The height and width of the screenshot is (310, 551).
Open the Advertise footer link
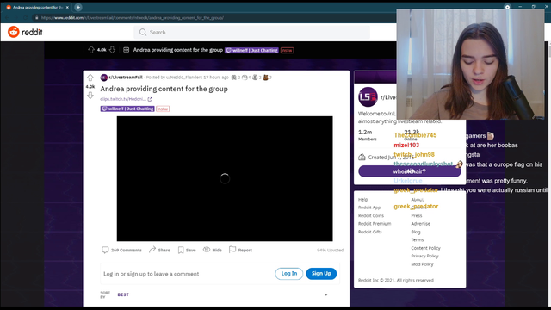420,224
